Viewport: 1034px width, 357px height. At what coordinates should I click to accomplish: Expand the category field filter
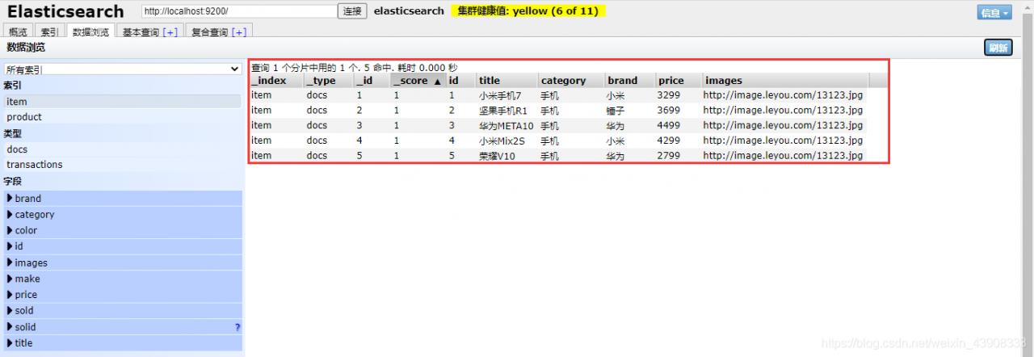[34, 215]
